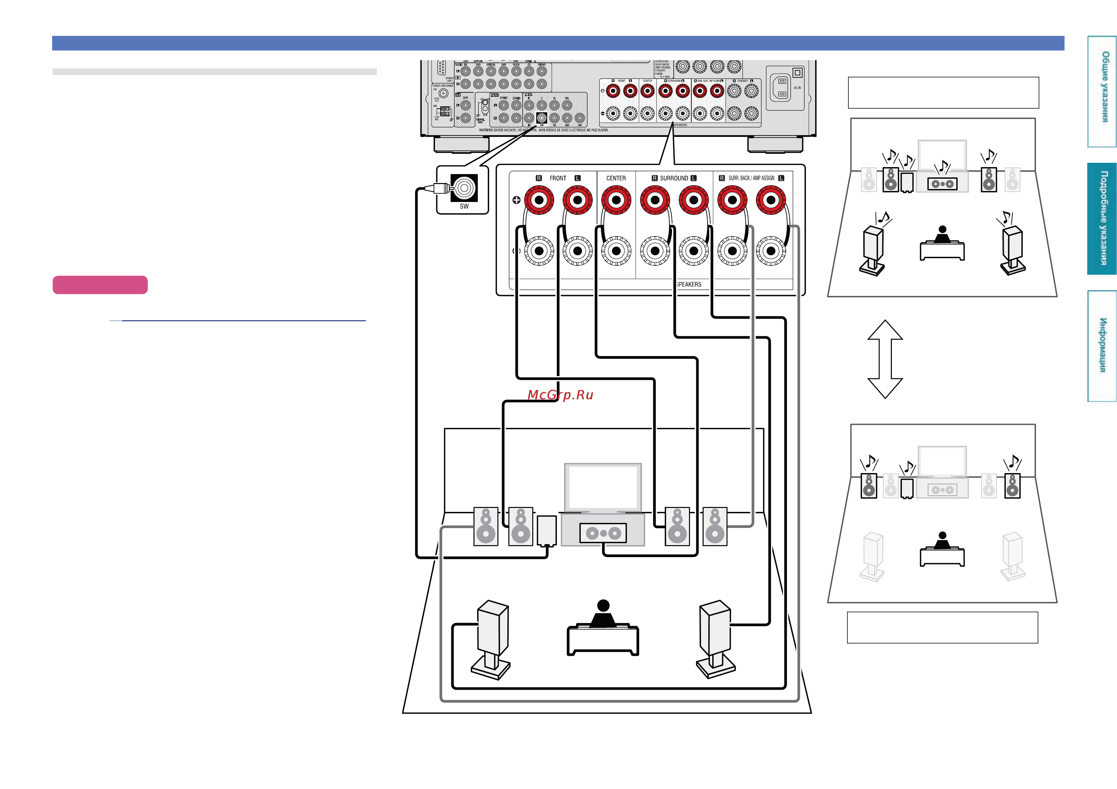Switch to the Подробные указания tab
1117x789 pixels.
1102,219
